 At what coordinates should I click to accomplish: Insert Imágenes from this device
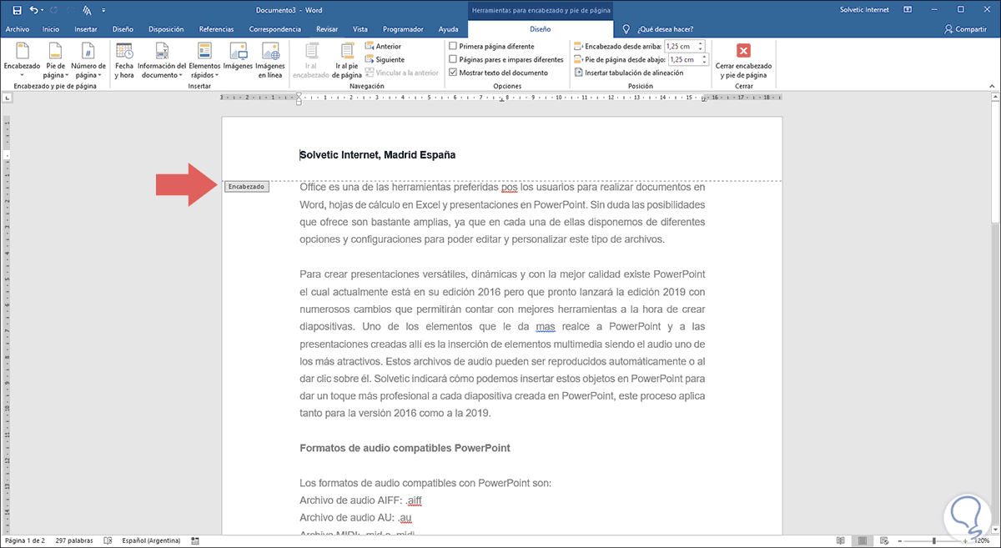click(238, 57)
